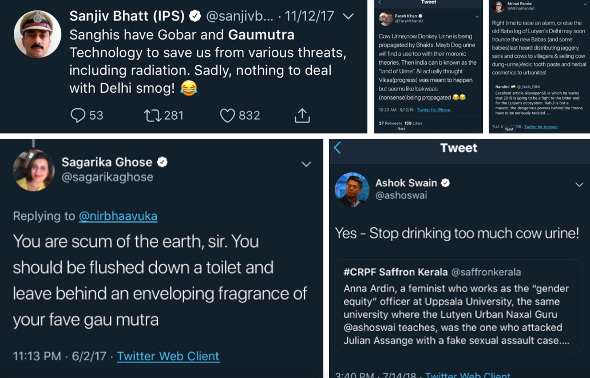The height and width of the screenshot is (378, 590).
Task: Click the share icon on Sanjiv Bhatt's tweet
Action: (302, 116)
